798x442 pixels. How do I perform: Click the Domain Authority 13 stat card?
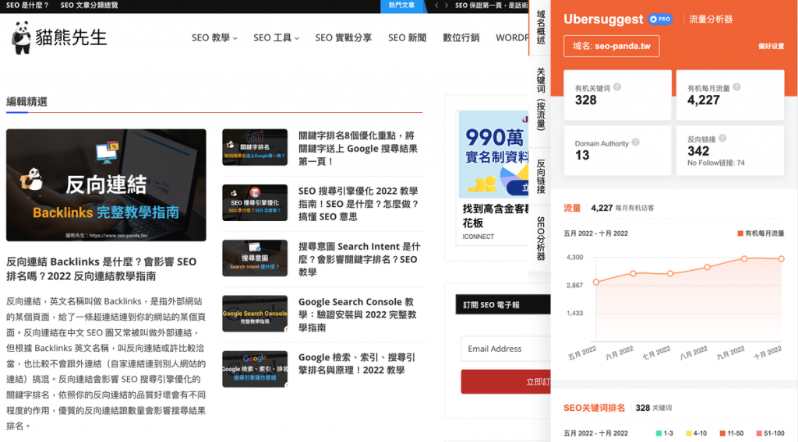click(617, 150)
